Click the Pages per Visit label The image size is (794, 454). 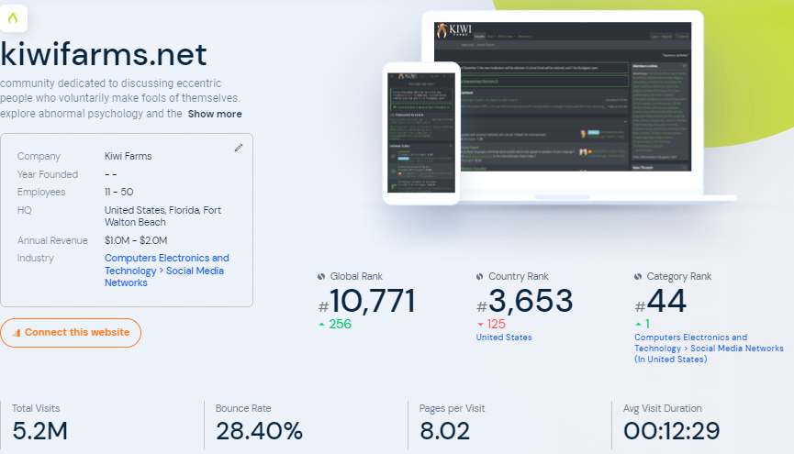coord(453,408)
